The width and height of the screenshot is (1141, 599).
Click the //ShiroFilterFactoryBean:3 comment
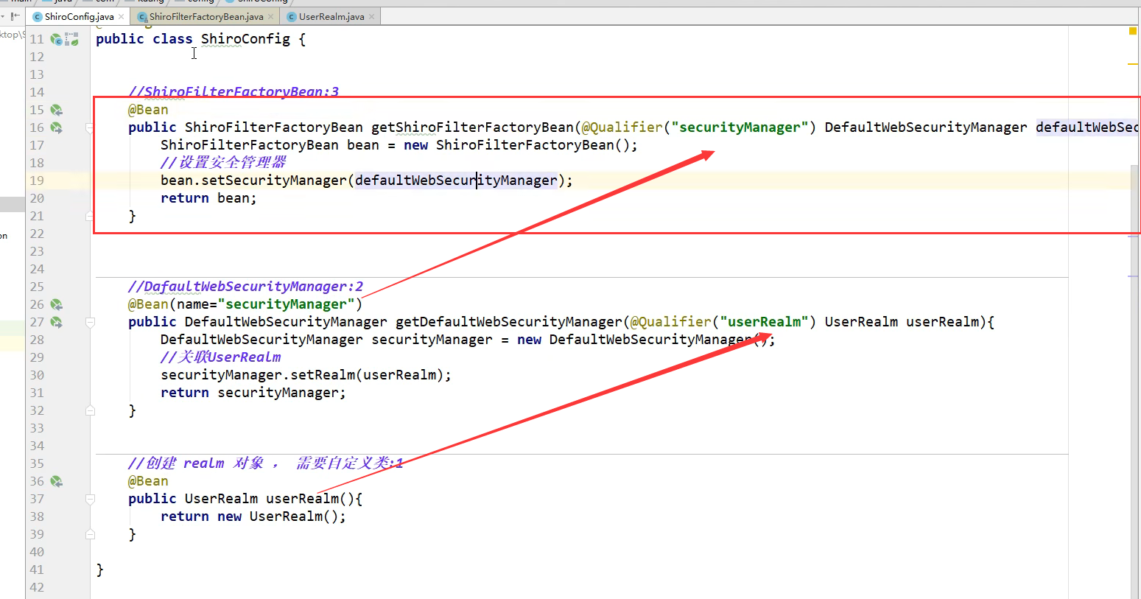234,92
